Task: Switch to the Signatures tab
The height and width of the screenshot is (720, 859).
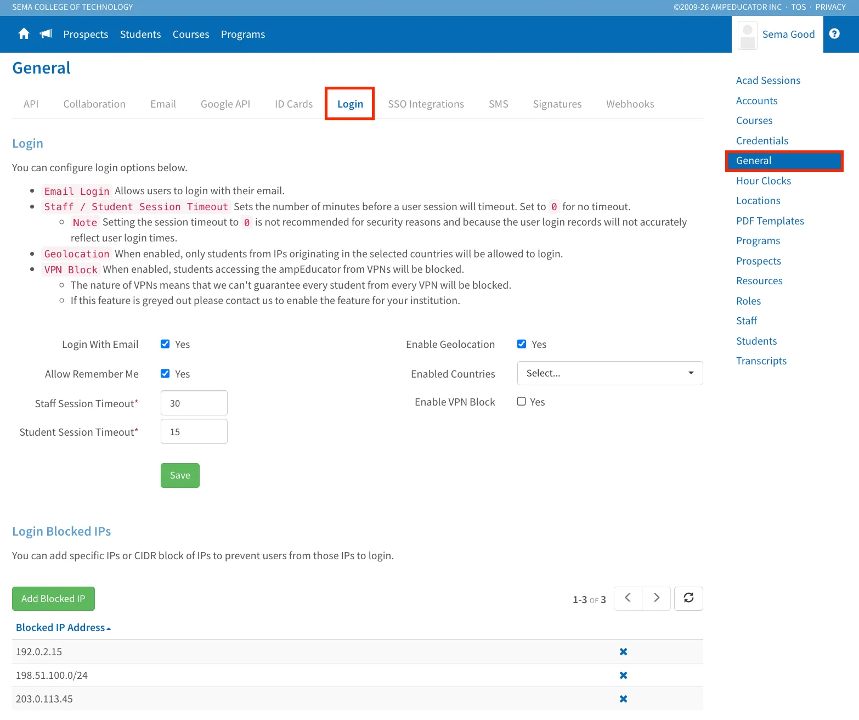Action: coord(557,104)
